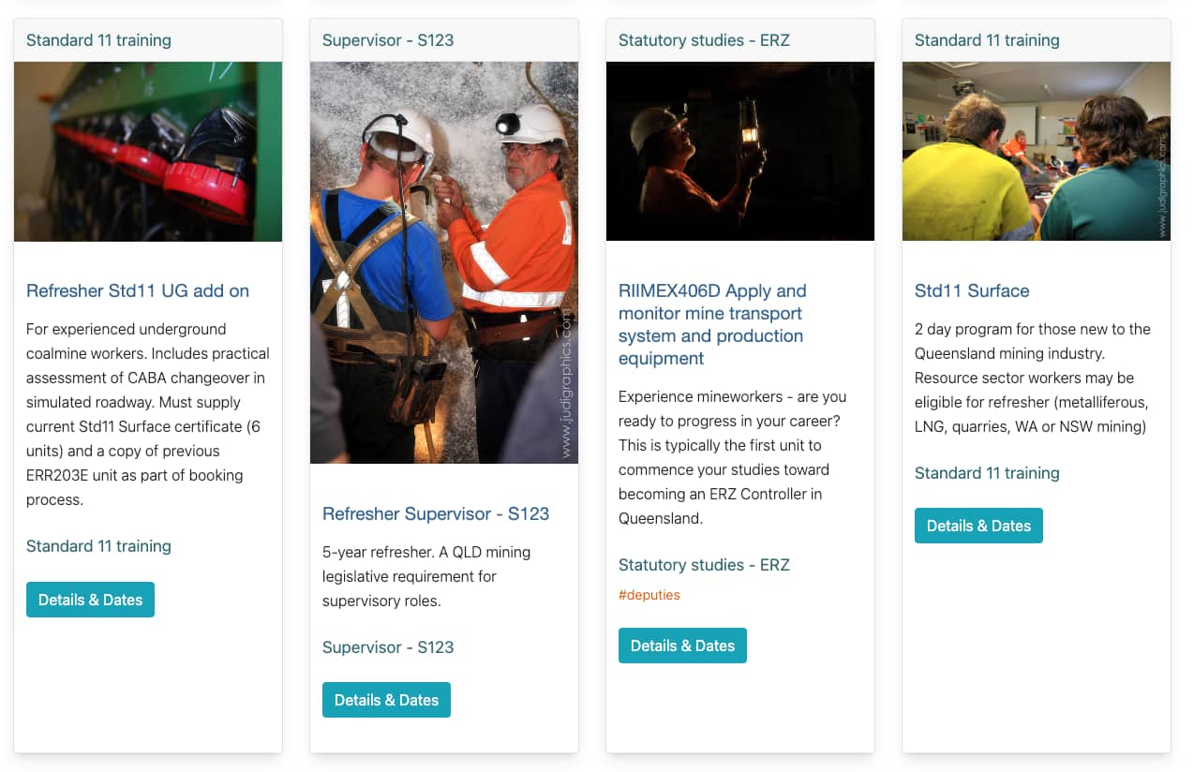
Task: Open the Std11 Surface title link
Action: coord(972,290)
